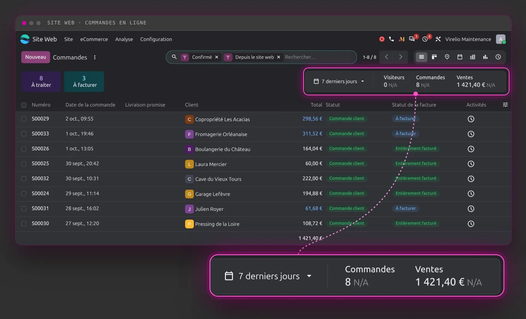Select the checkbox for order S00033
This screenshot has height=319, width=526.
coord(24,134)
